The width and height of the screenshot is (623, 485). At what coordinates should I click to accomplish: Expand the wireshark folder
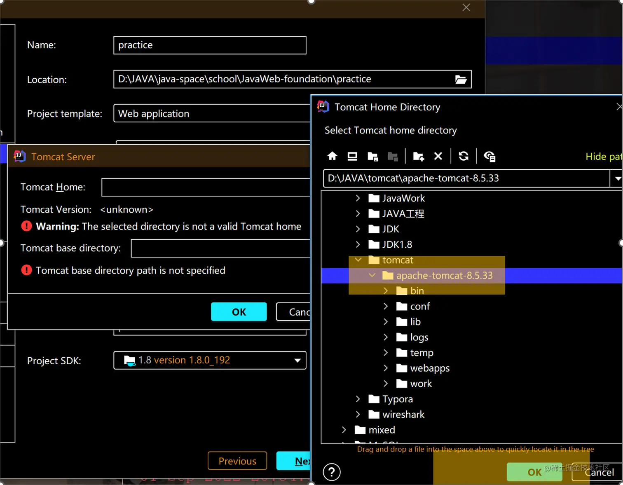(x=358, y=415)
